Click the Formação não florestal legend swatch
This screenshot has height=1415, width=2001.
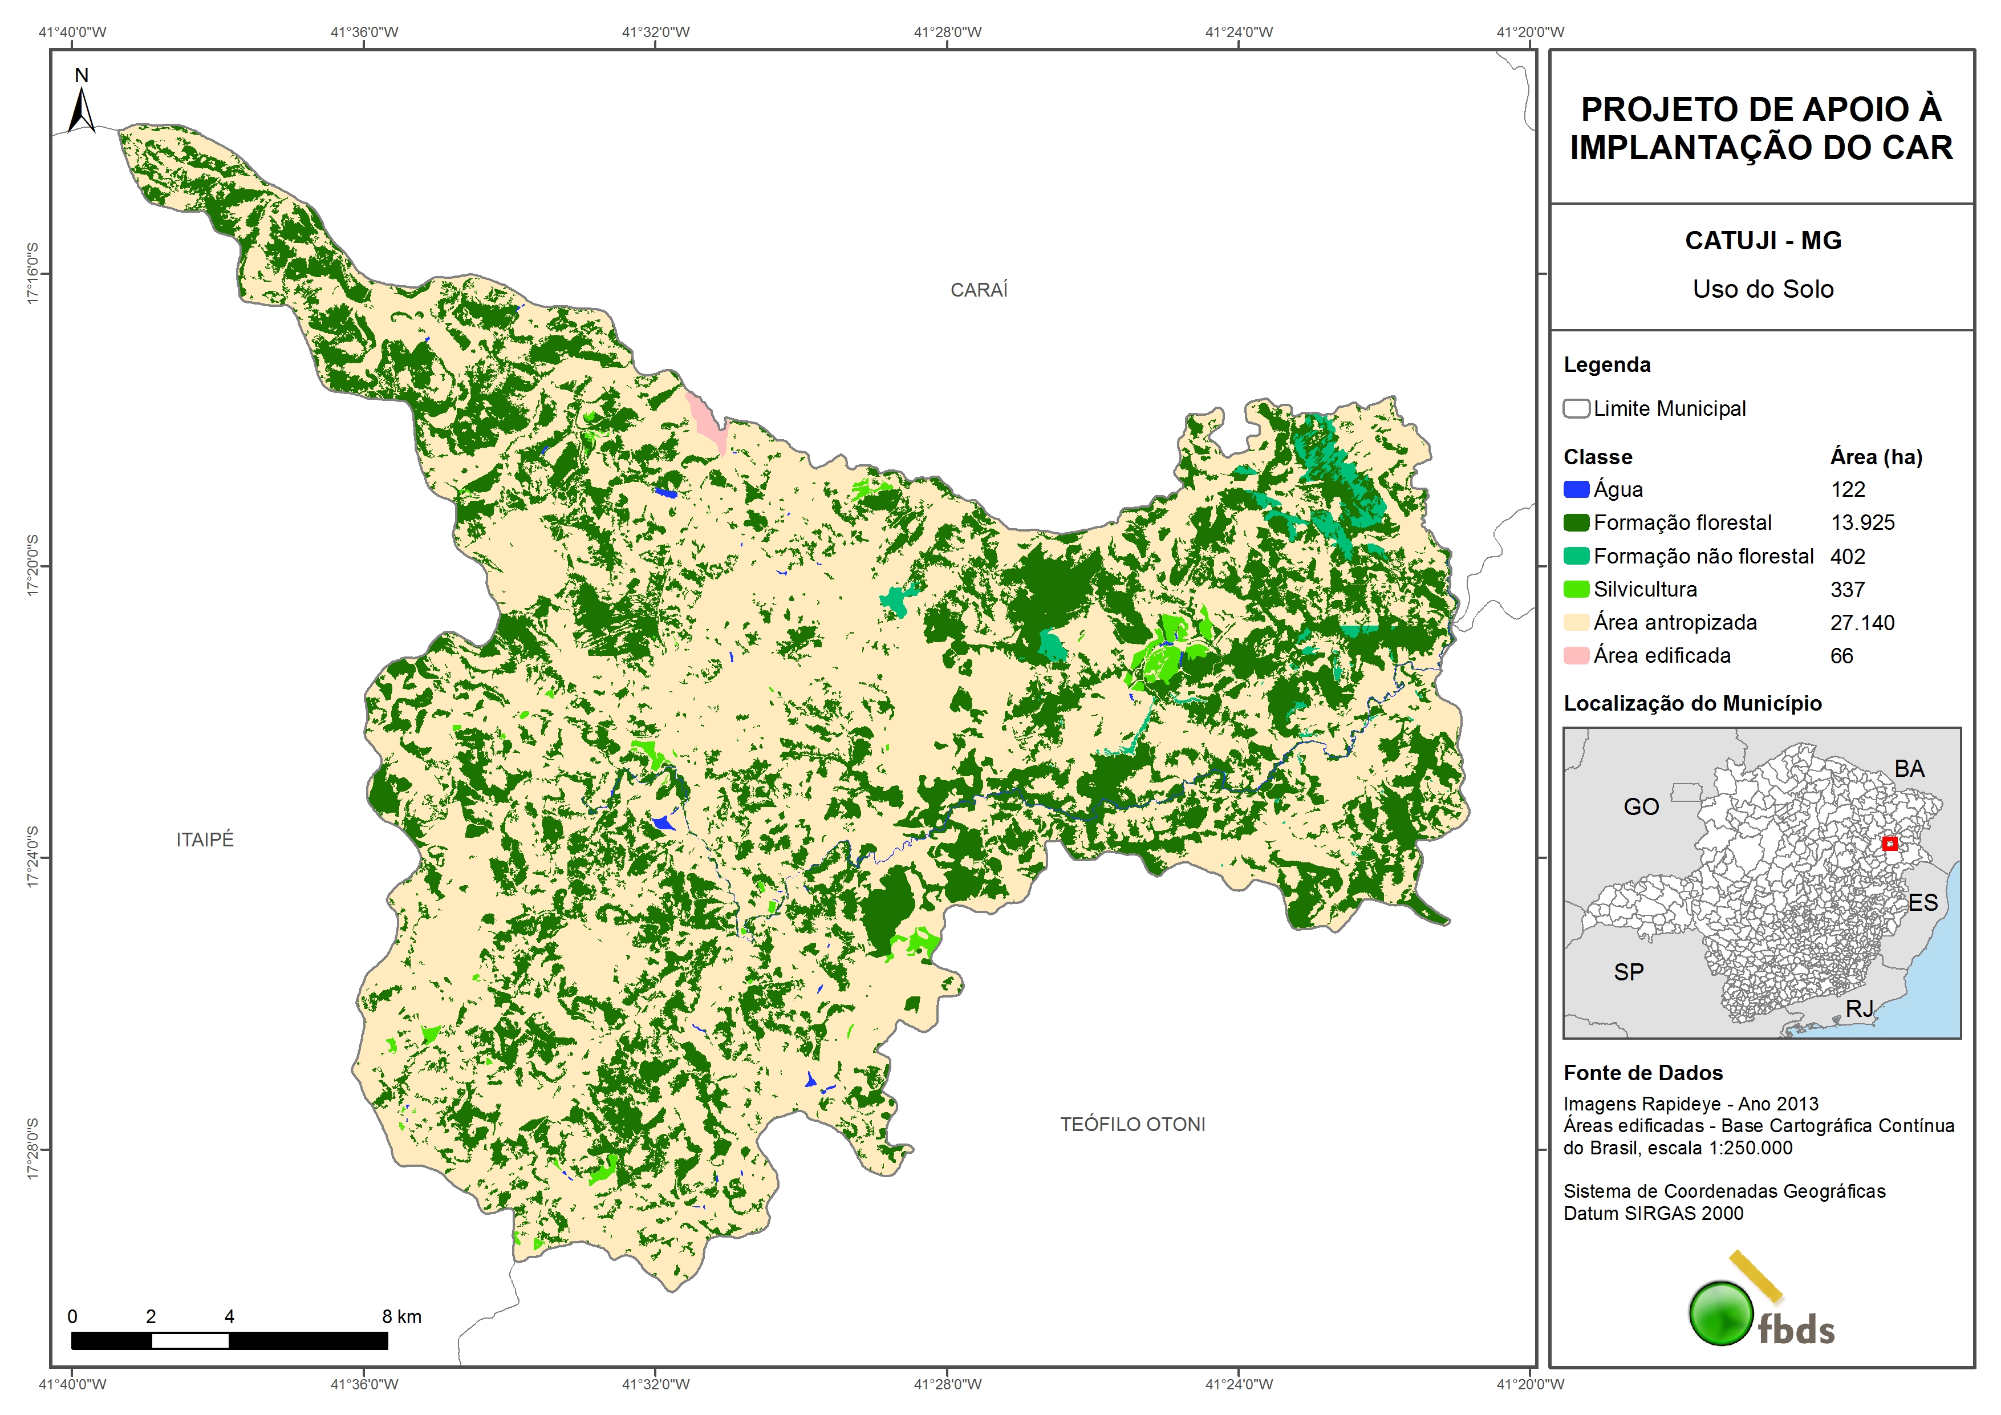[1576, 556]
